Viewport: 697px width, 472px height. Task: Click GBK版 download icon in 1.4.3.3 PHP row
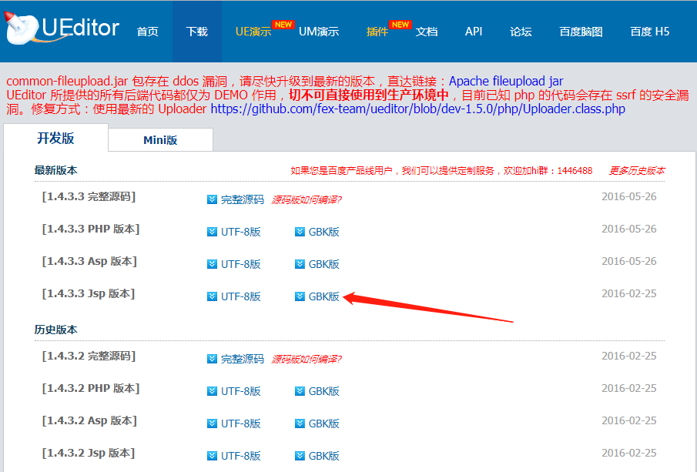point(300,232)
